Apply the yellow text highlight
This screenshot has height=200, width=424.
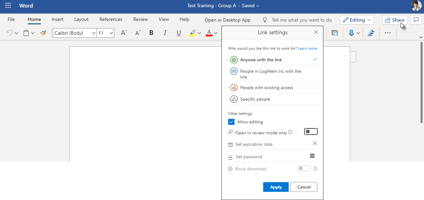pyautogui.click(x=193, y=33)
